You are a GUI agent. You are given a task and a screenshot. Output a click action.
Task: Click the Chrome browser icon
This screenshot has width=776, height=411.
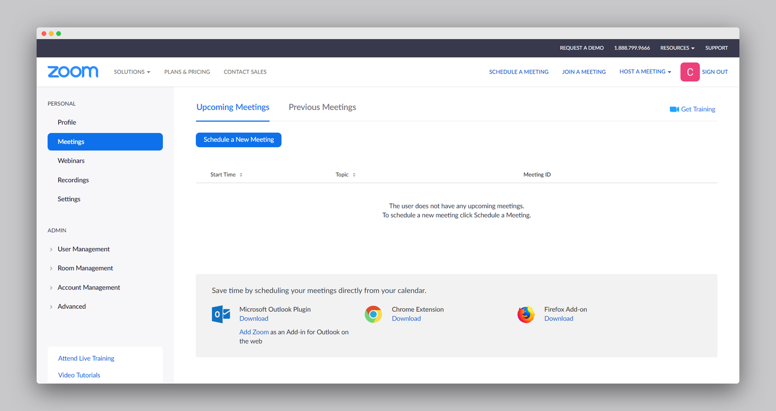pos(373,315)
